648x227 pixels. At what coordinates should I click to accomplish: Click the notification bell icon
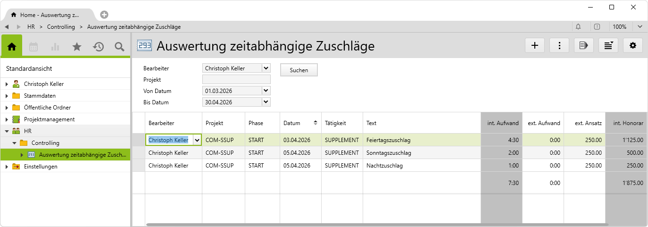(578, 27)
